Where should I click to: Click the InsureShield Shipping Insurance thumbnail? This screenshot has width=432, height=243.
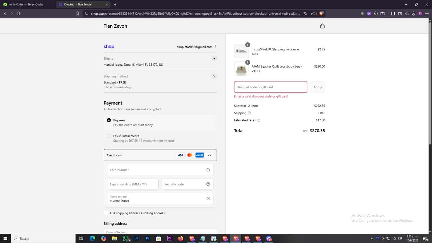[x=241, y=51]
